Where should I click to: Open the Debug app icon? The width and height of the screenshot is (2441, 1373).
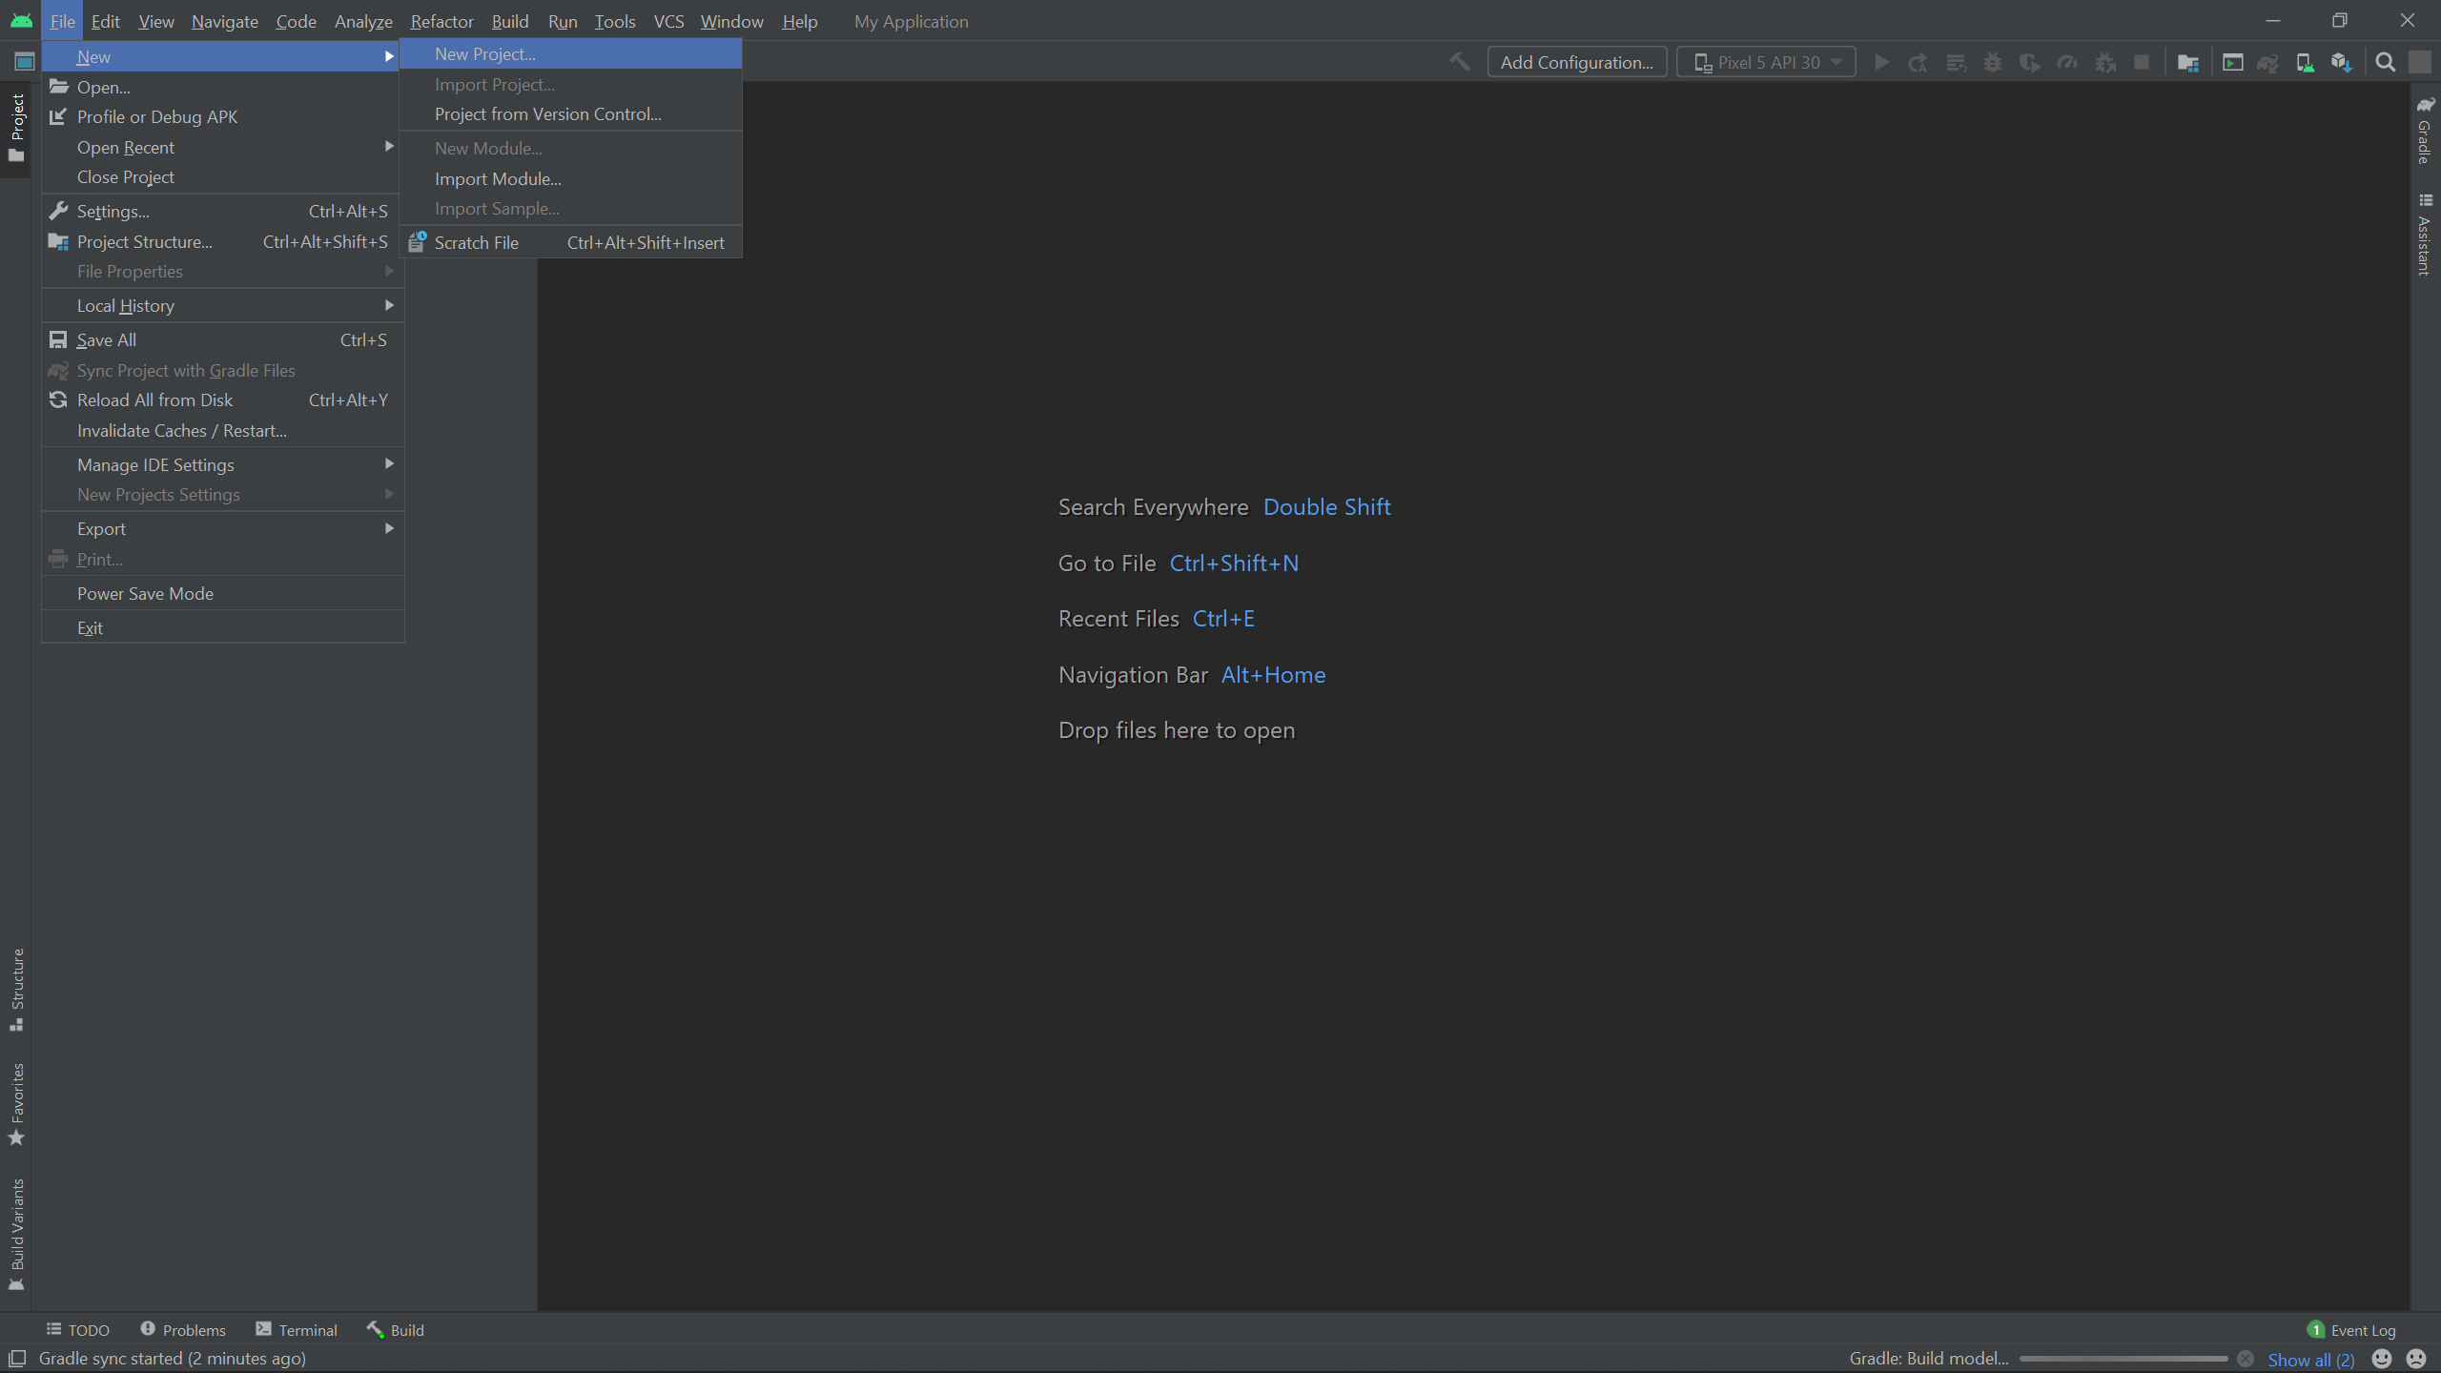pyautogui.click(x=1994, y=62)
